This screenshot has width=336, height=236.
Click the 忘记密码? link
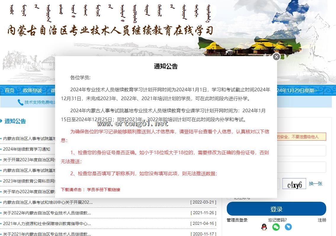277,220
